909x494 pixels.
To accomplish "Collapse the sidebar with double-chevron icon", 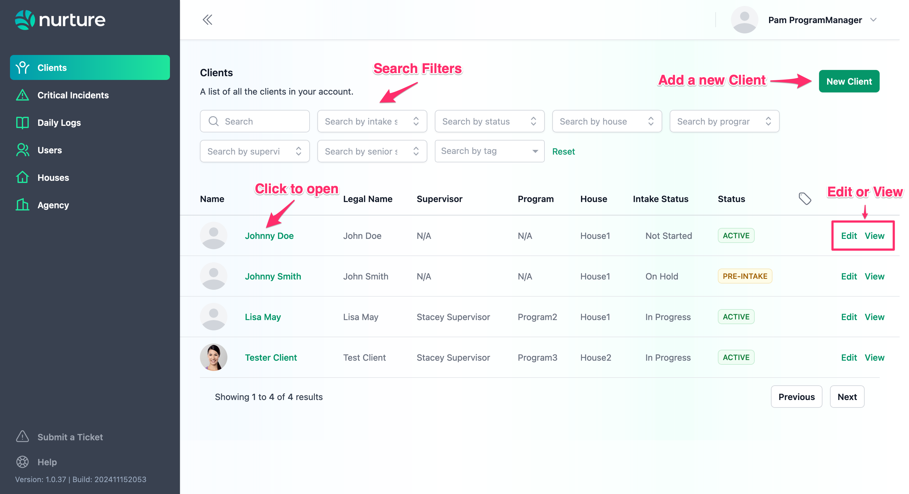I will (x=207, y=20).
